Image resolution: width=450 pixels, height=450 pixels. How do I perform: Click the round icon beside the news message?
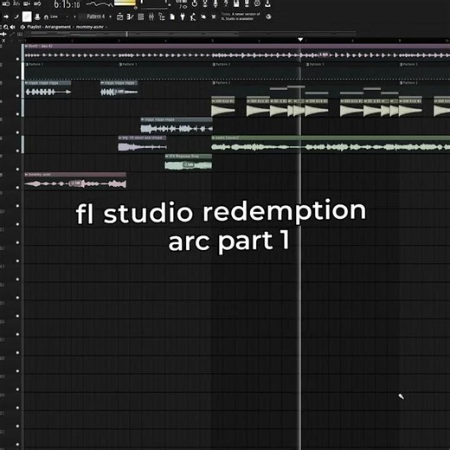(268, 16)
